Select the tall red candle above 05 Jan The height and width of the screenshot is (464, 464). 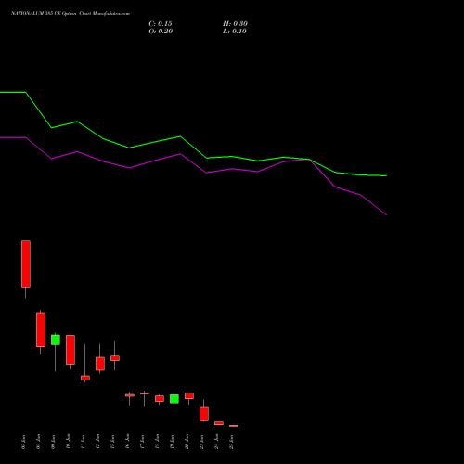pyautogui.click(x=26, y=264)
